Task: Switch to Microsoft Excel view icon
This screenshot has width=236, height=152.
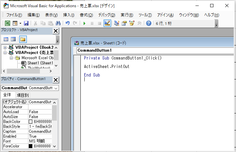Action: [8, 23]
